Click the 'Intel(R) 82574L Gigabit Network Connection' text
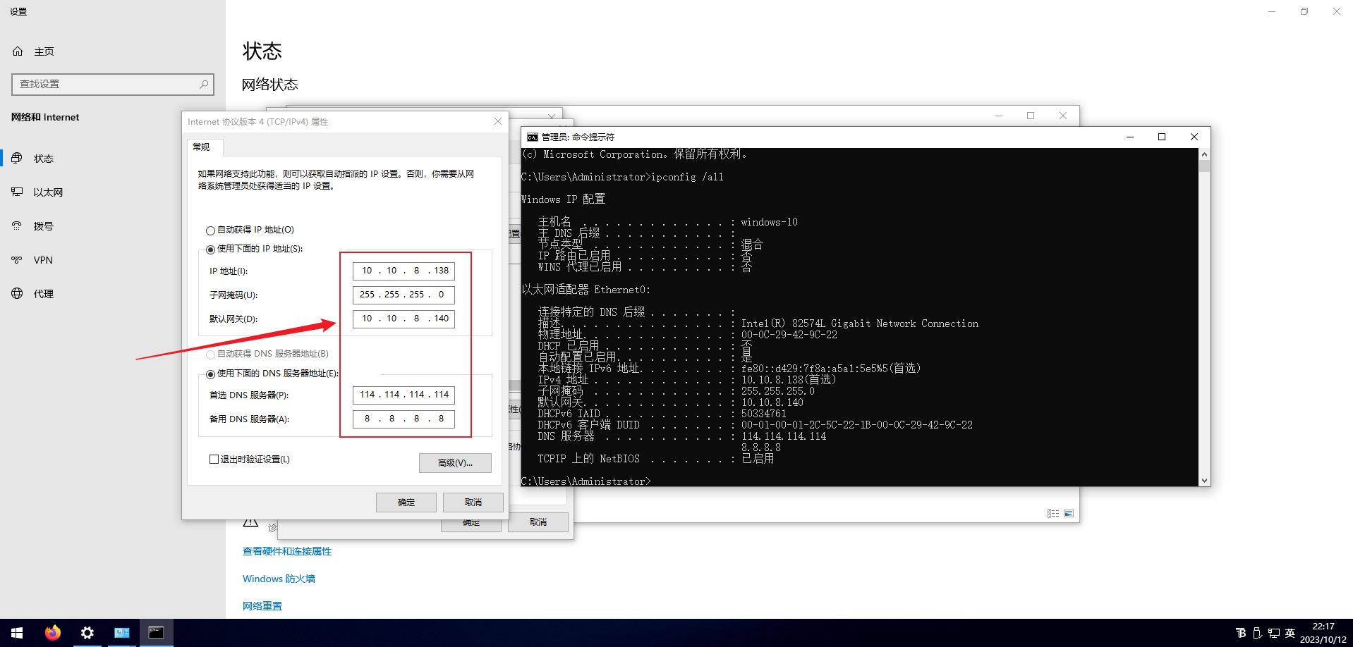The height and width of the screenshot is (647, 1353). [x=859, y=323]
